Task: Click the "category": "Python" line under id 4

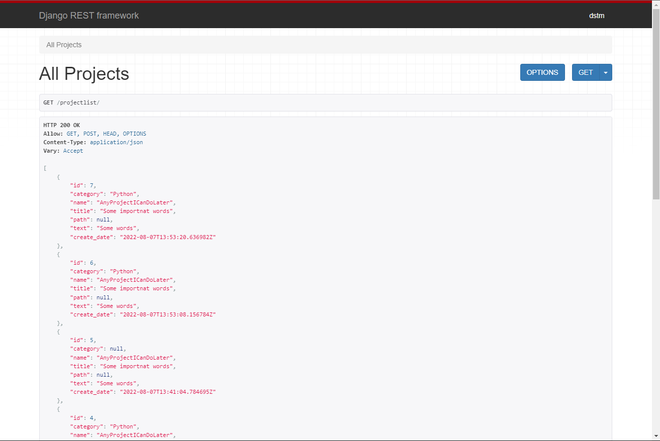Action: (x=105, y=426)
